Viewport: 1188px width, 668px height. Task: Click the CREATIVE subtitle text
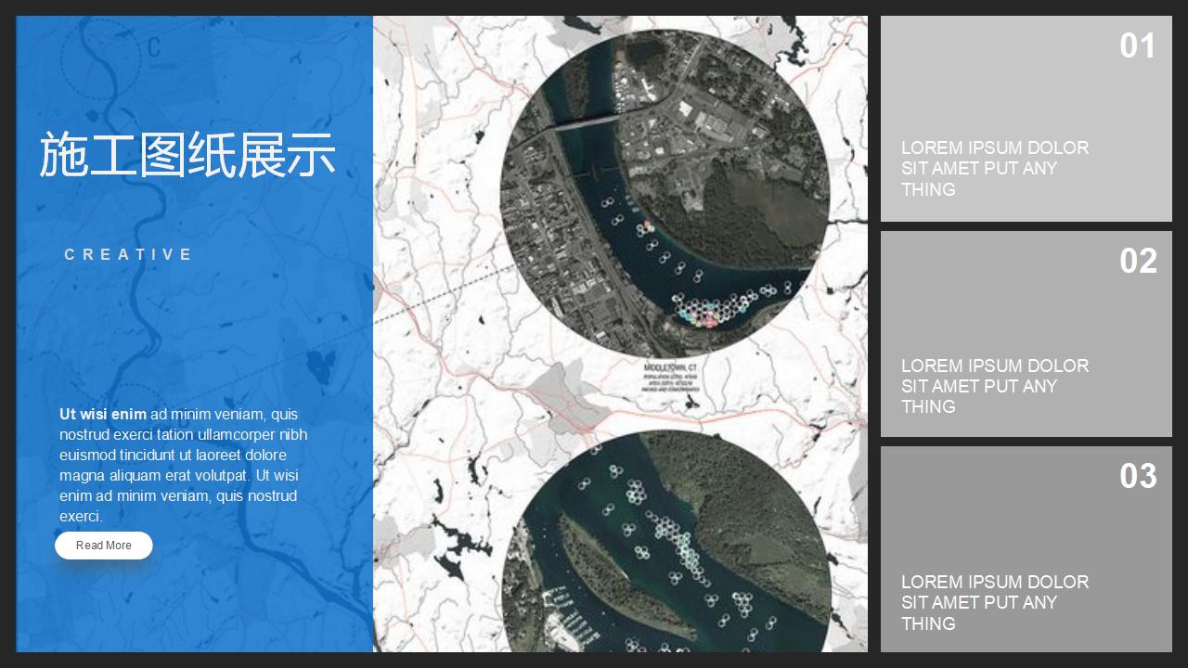(x=128, y=254)
